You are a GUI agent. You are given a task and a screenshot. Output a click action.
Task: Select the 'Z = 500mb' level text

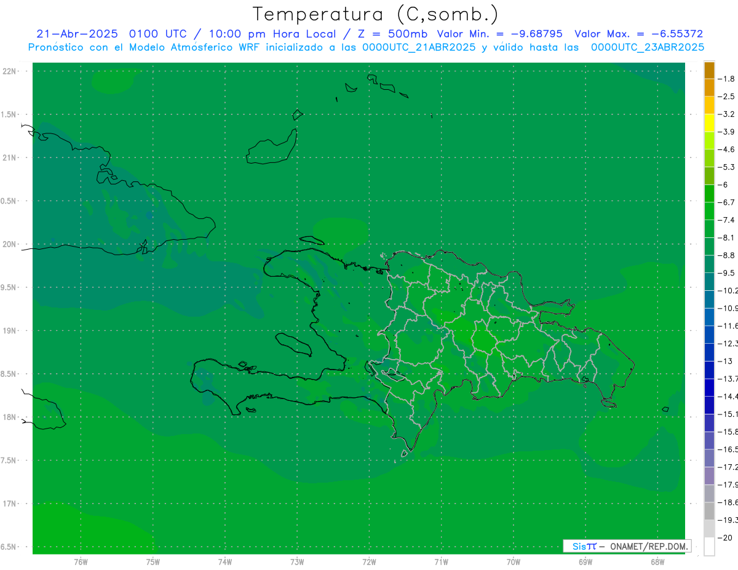point(393,34)
